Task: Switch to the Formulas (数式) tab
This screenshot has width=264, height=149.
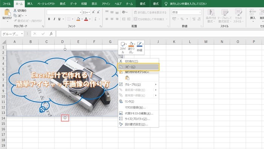Action: click(x=63, y=3)
